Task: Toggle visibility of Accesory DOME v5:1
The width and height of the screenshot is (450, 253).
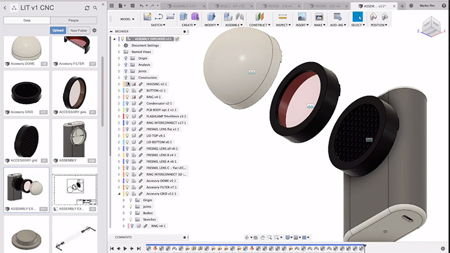Action: 127,181
